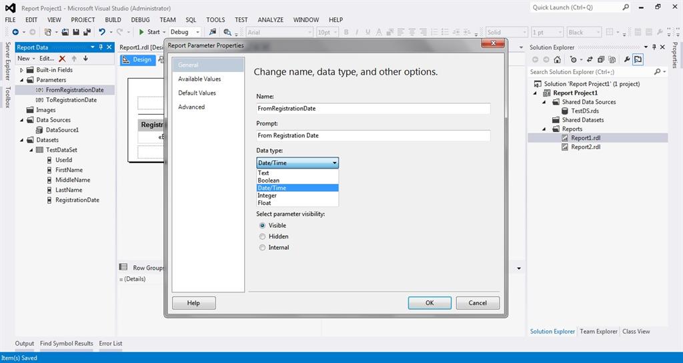
Task: Open the PROJECT menu
Action: pyautogui.click(x=83, y=19)
